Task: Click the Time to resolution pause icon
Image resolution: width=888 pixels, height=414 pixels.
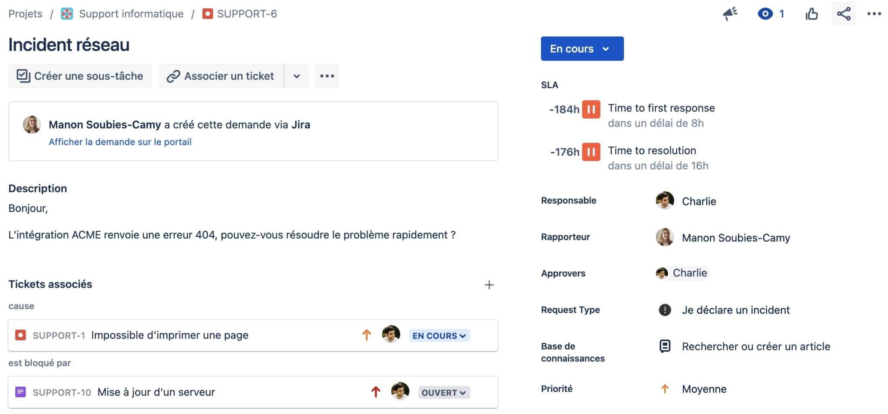Action: 591,152
